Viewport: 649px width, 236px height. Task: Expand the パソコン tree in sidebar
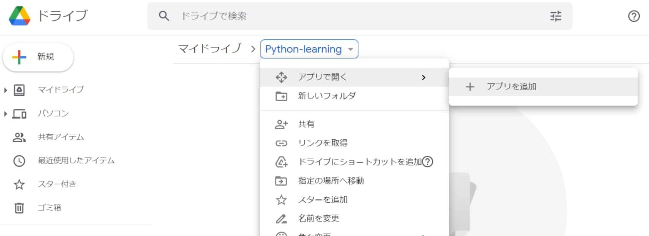click(5, 114)
